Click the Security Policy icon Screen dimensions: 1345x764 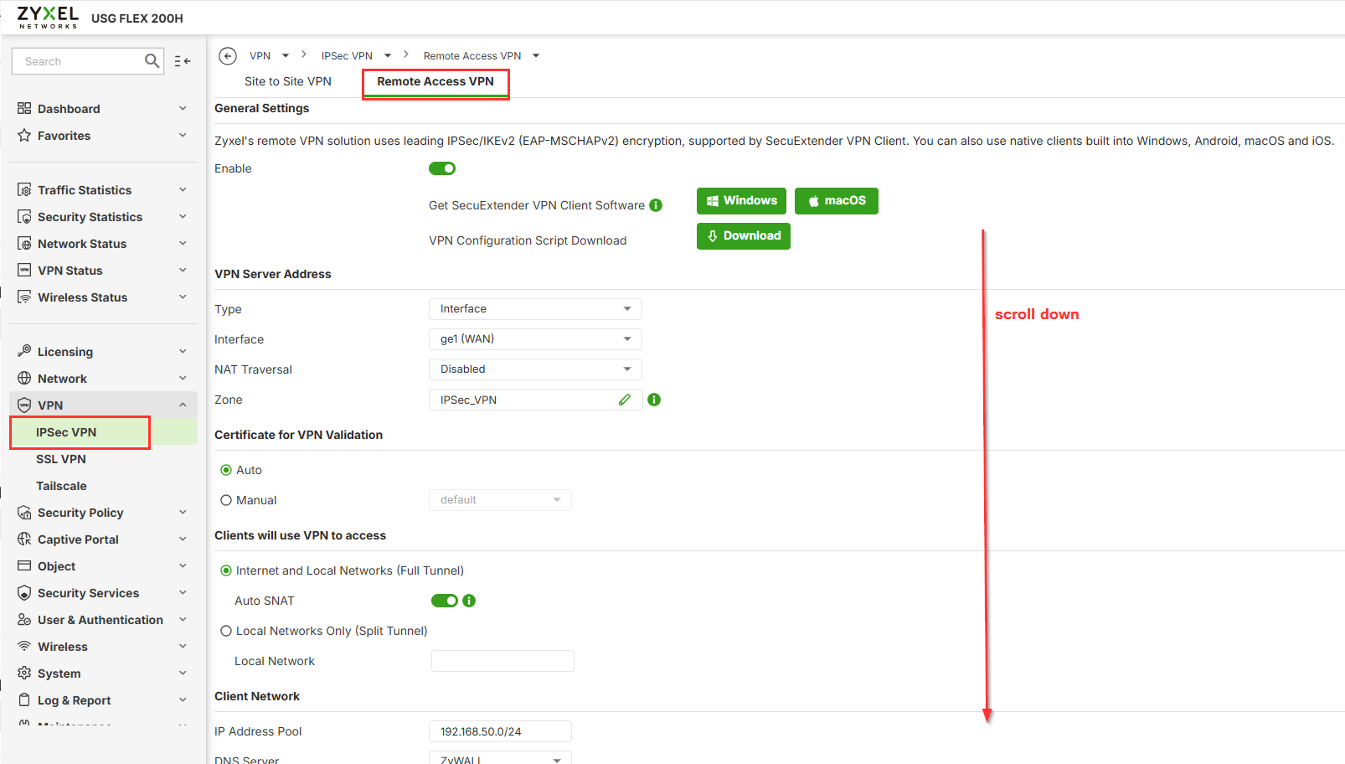point(24,513)
